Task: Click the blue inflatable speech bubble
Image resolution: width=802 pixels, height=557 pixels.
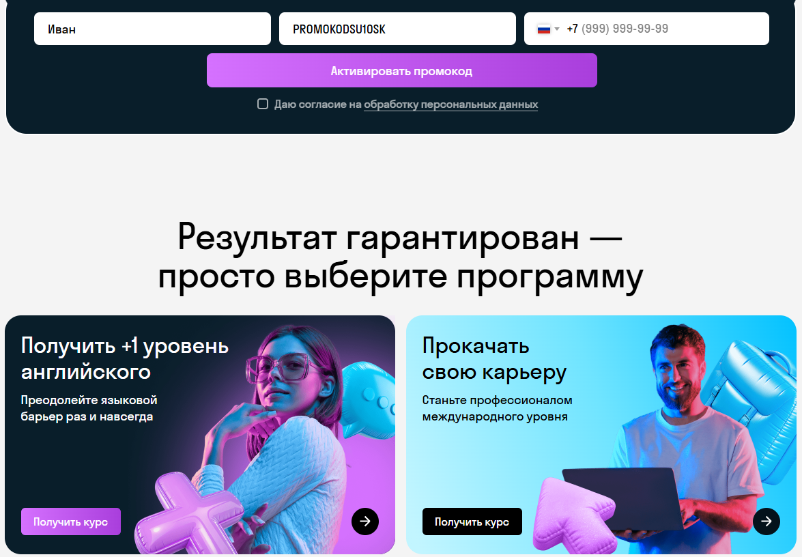Action: (369, 397)
